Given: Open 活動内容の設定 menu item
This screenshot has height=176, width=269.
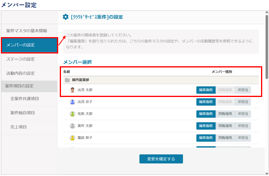Looking at the screenshot, I should tap(29, 73).
